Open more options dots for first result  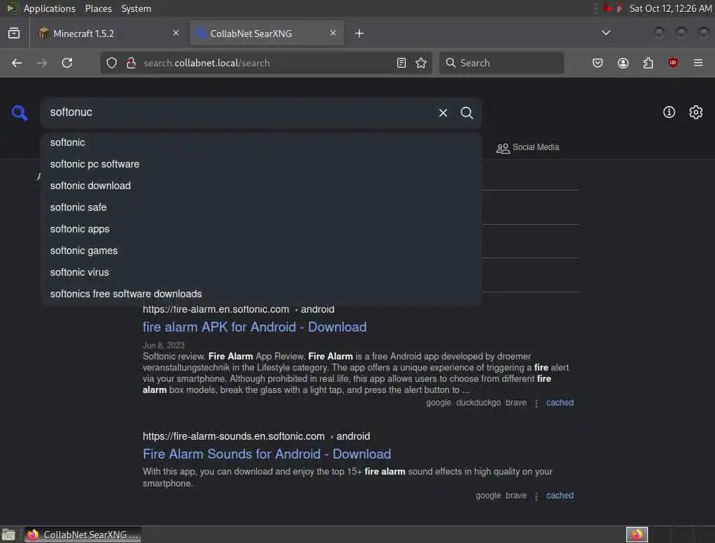click(x=536, y=403)
